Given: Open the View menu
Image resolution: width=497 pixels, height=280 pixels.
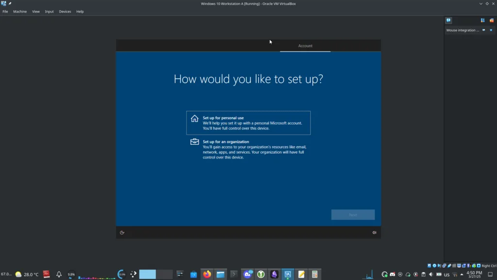Looking at the screenshot, I should pos(36,12).
